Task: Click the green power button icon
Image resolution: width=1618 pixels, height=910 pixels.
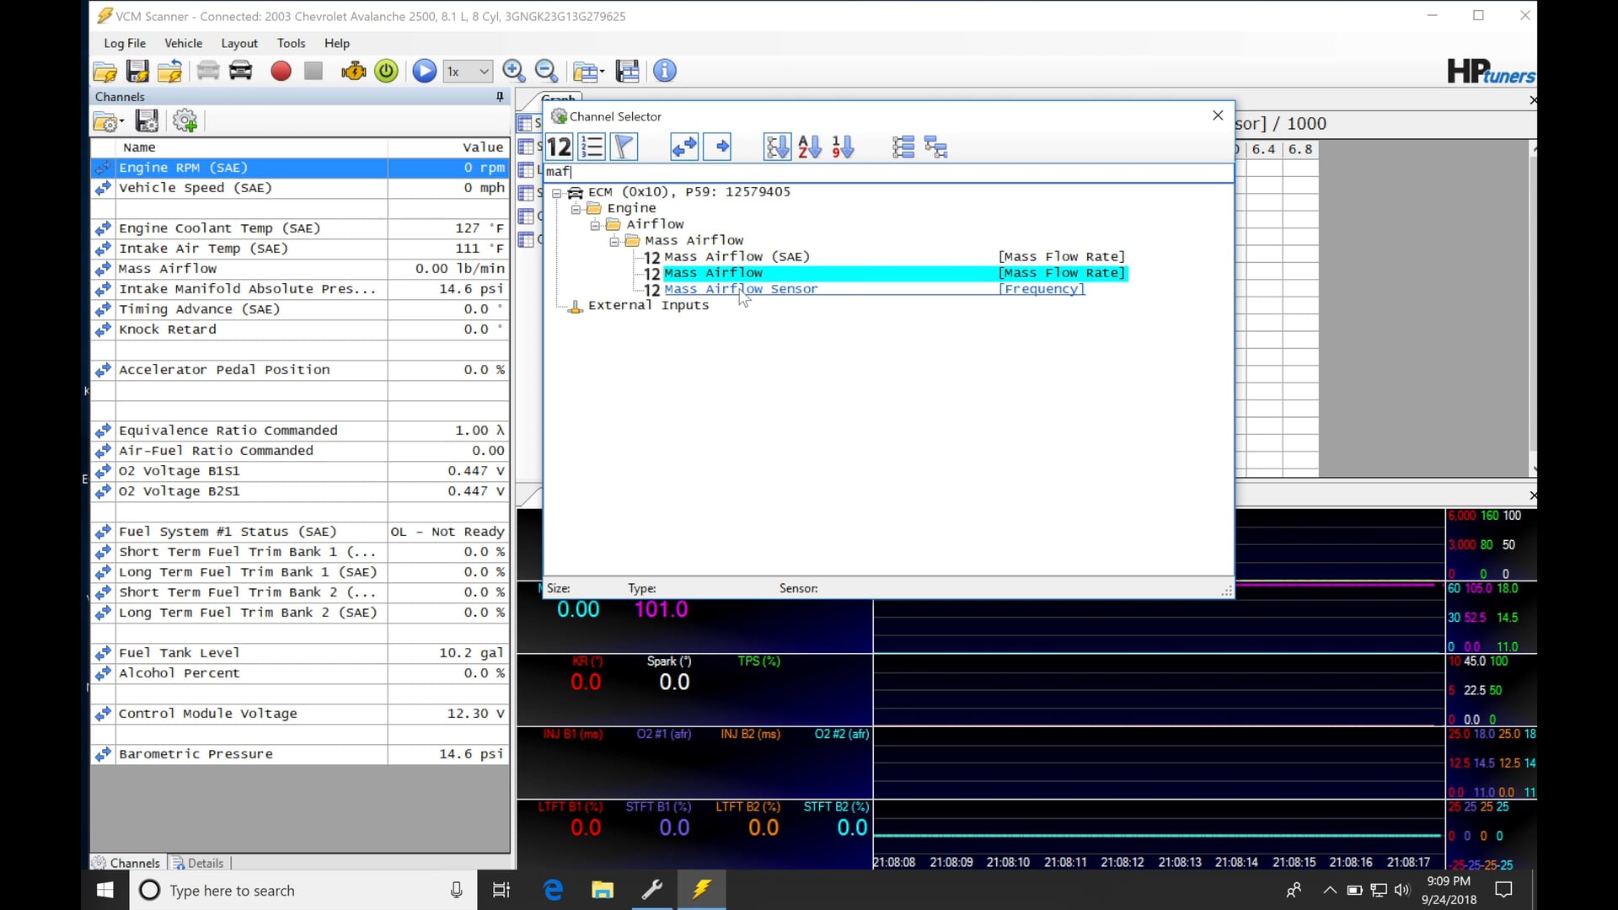Action: (386, 72)
